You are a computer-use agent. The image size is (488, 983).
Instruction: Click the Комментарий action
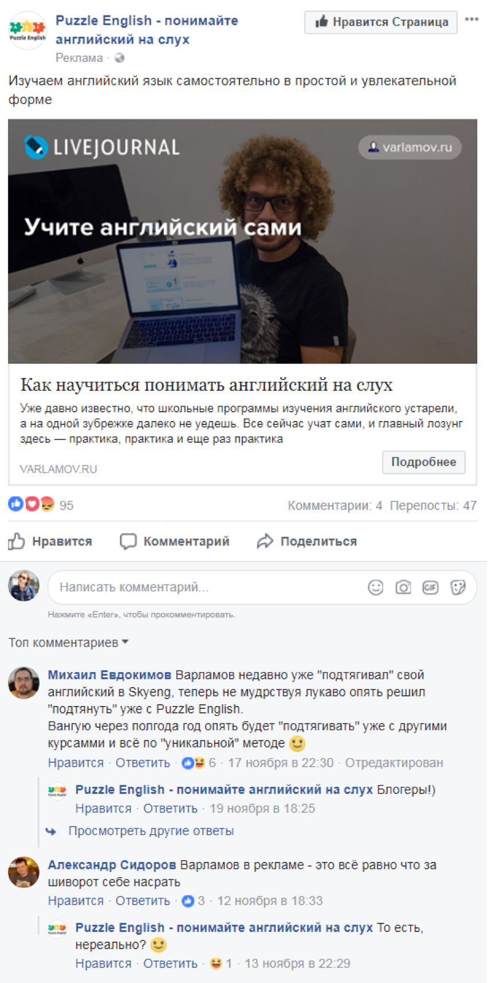[175, 541]
